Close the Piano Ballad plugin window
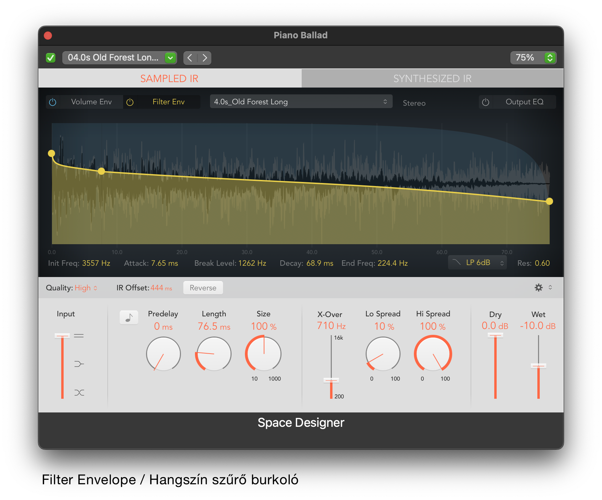Viewport: 602px width, 500px height. [x=48, y=36]
